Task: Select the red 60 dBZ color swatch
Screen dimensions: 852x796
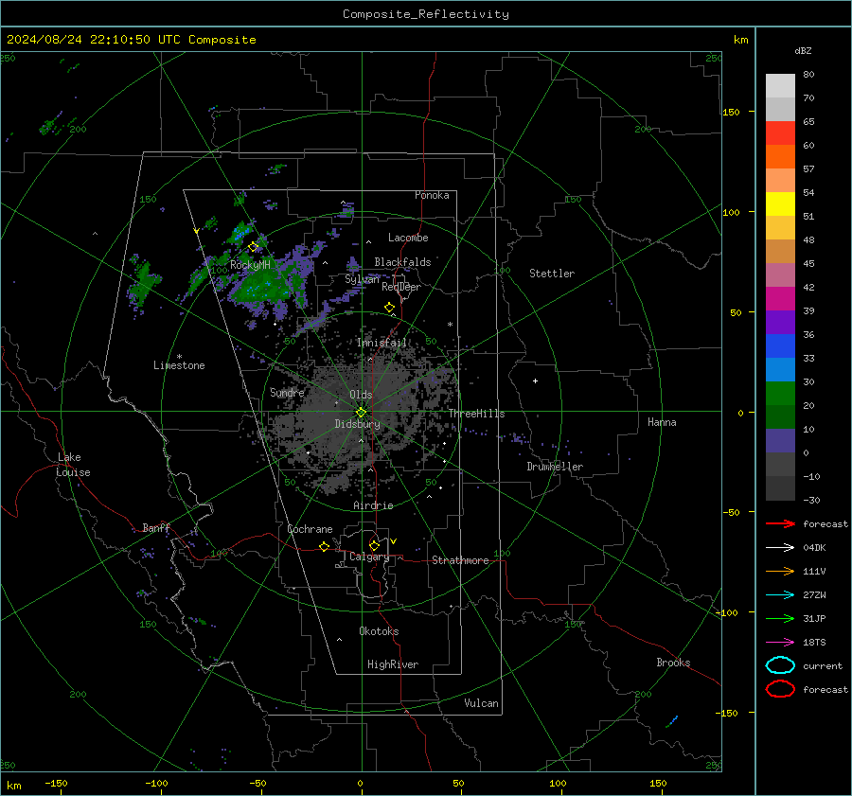Action: coord(780,133)
